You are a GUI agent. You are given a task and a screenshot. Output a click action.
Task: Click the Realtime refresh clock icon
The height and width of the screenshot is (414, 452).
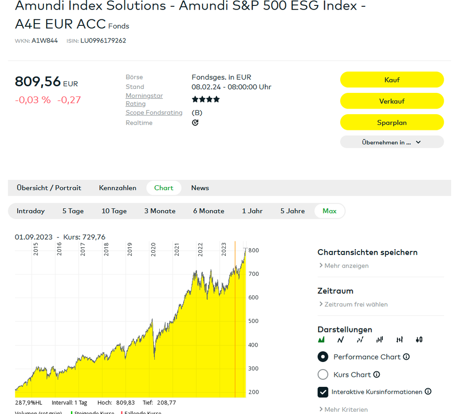coord(195,123)
